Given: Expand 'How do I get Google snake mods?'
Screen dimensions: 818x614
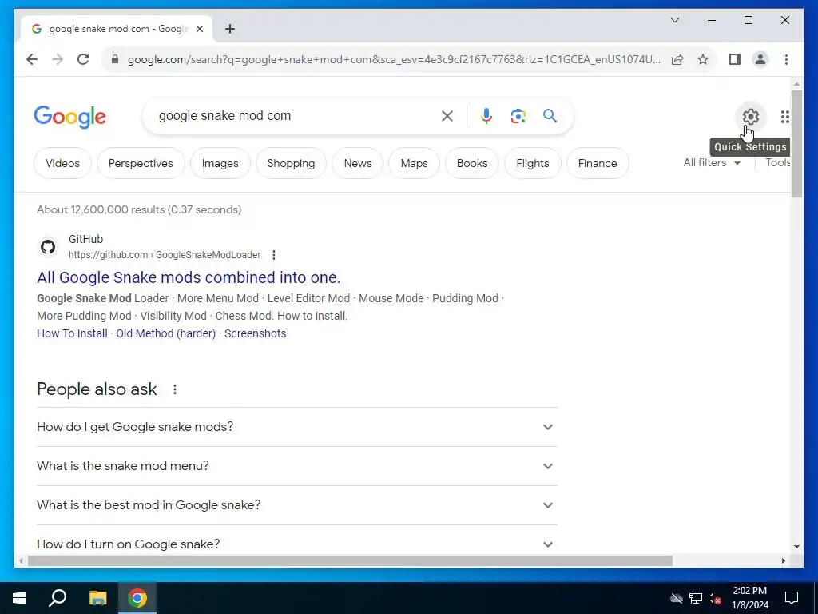Looking at the screenshot, I should point(297,427).
